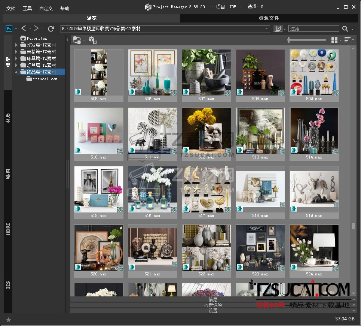
Task: Select the 512.max thumbnail
Action: 206,131
